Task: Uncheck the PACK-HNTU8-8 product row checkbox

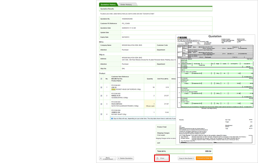Action: (101, 104)
